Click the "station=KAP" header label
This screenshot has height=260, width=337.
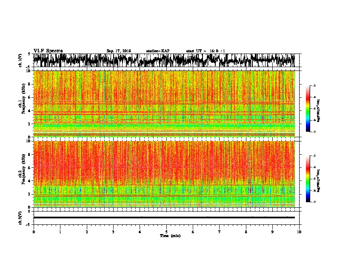158,51
